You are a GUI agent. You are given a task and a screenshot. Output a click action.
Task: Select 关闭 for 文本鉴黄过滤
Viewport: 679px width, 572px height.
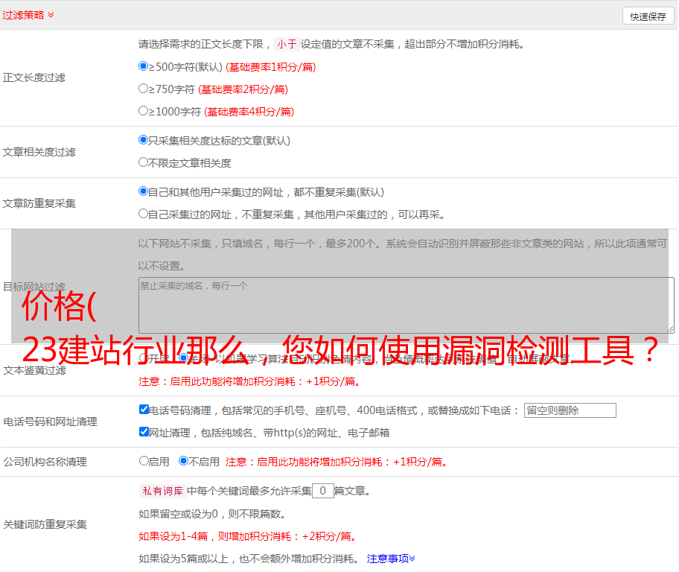(x=184, y=358)
